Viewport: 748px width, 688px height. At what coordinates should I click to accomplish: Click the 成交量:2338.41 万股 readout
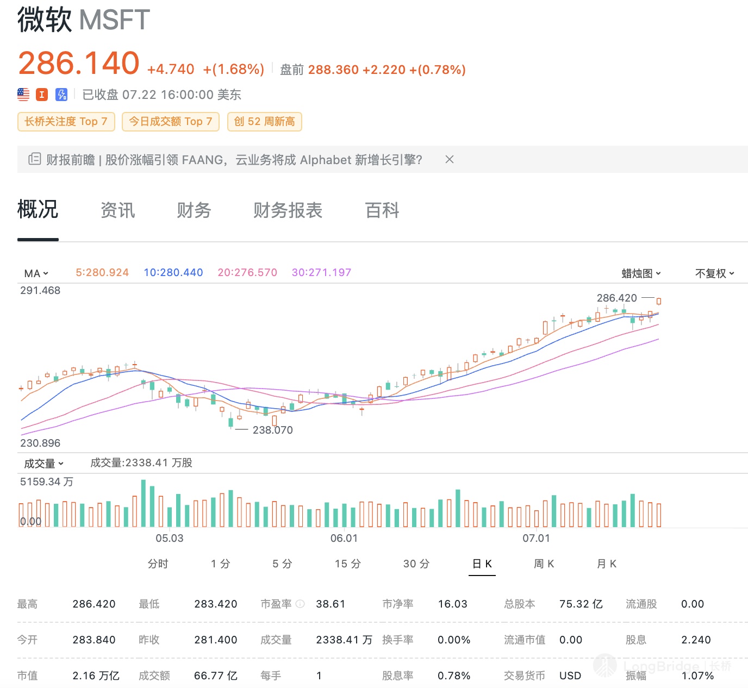[x=141, y=462]
